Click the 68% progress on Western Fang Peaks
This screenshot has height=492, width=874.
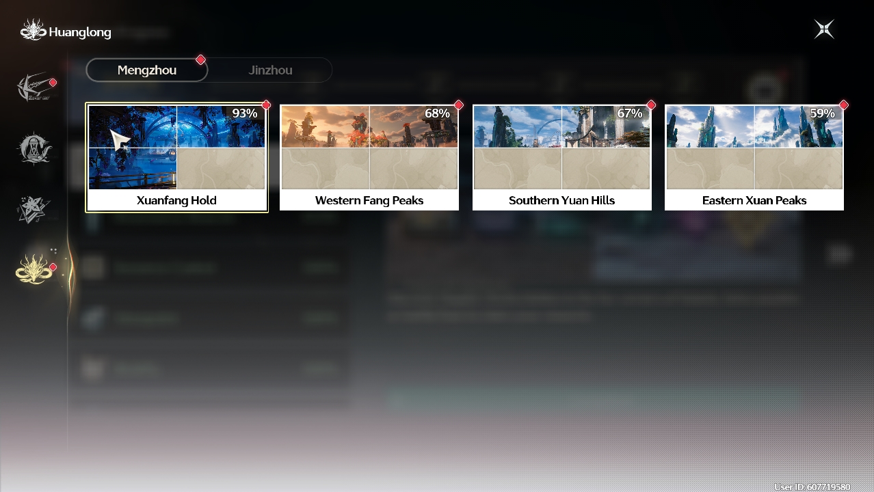click(x=438, y=113)
